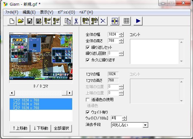193x139 pixels.
Task: Click the frame scrollbar left arrow
Action: point(12,93)
